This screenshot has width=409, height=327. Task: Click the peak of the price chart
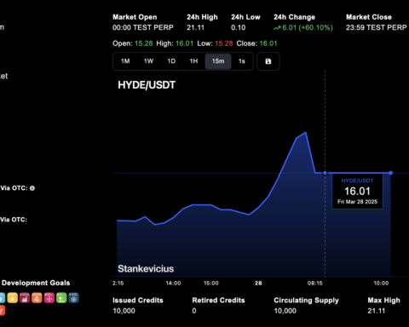[x=306, y=132]
